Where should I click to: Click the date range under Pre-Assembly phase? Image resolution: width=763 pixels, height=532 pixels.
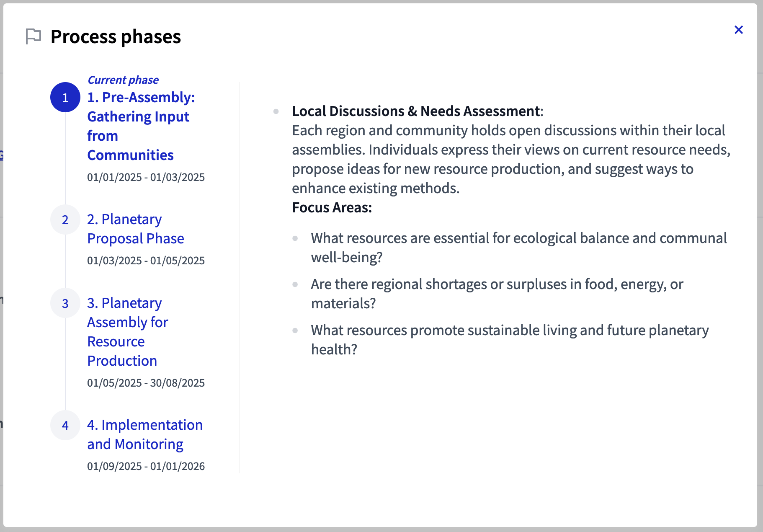pos(145,177)
